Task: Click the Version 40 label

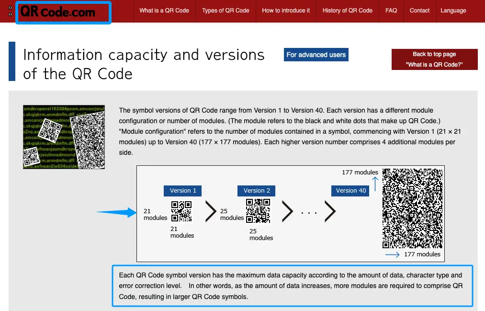Action: point(350,191)
